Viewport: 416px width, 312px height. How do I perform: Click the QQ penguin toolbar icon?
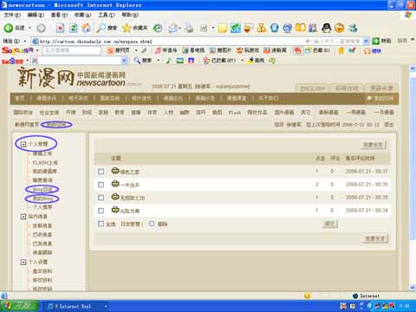pyautogui.click(x=327, y=28)
